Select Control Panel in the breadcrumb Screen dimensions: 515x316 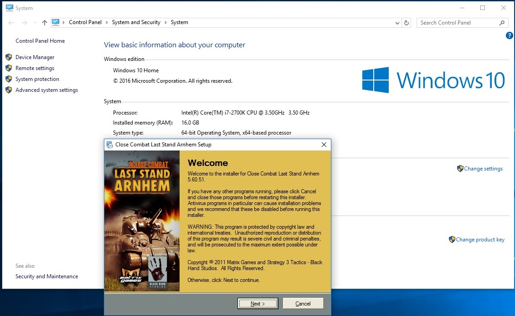tap(85, 22)
